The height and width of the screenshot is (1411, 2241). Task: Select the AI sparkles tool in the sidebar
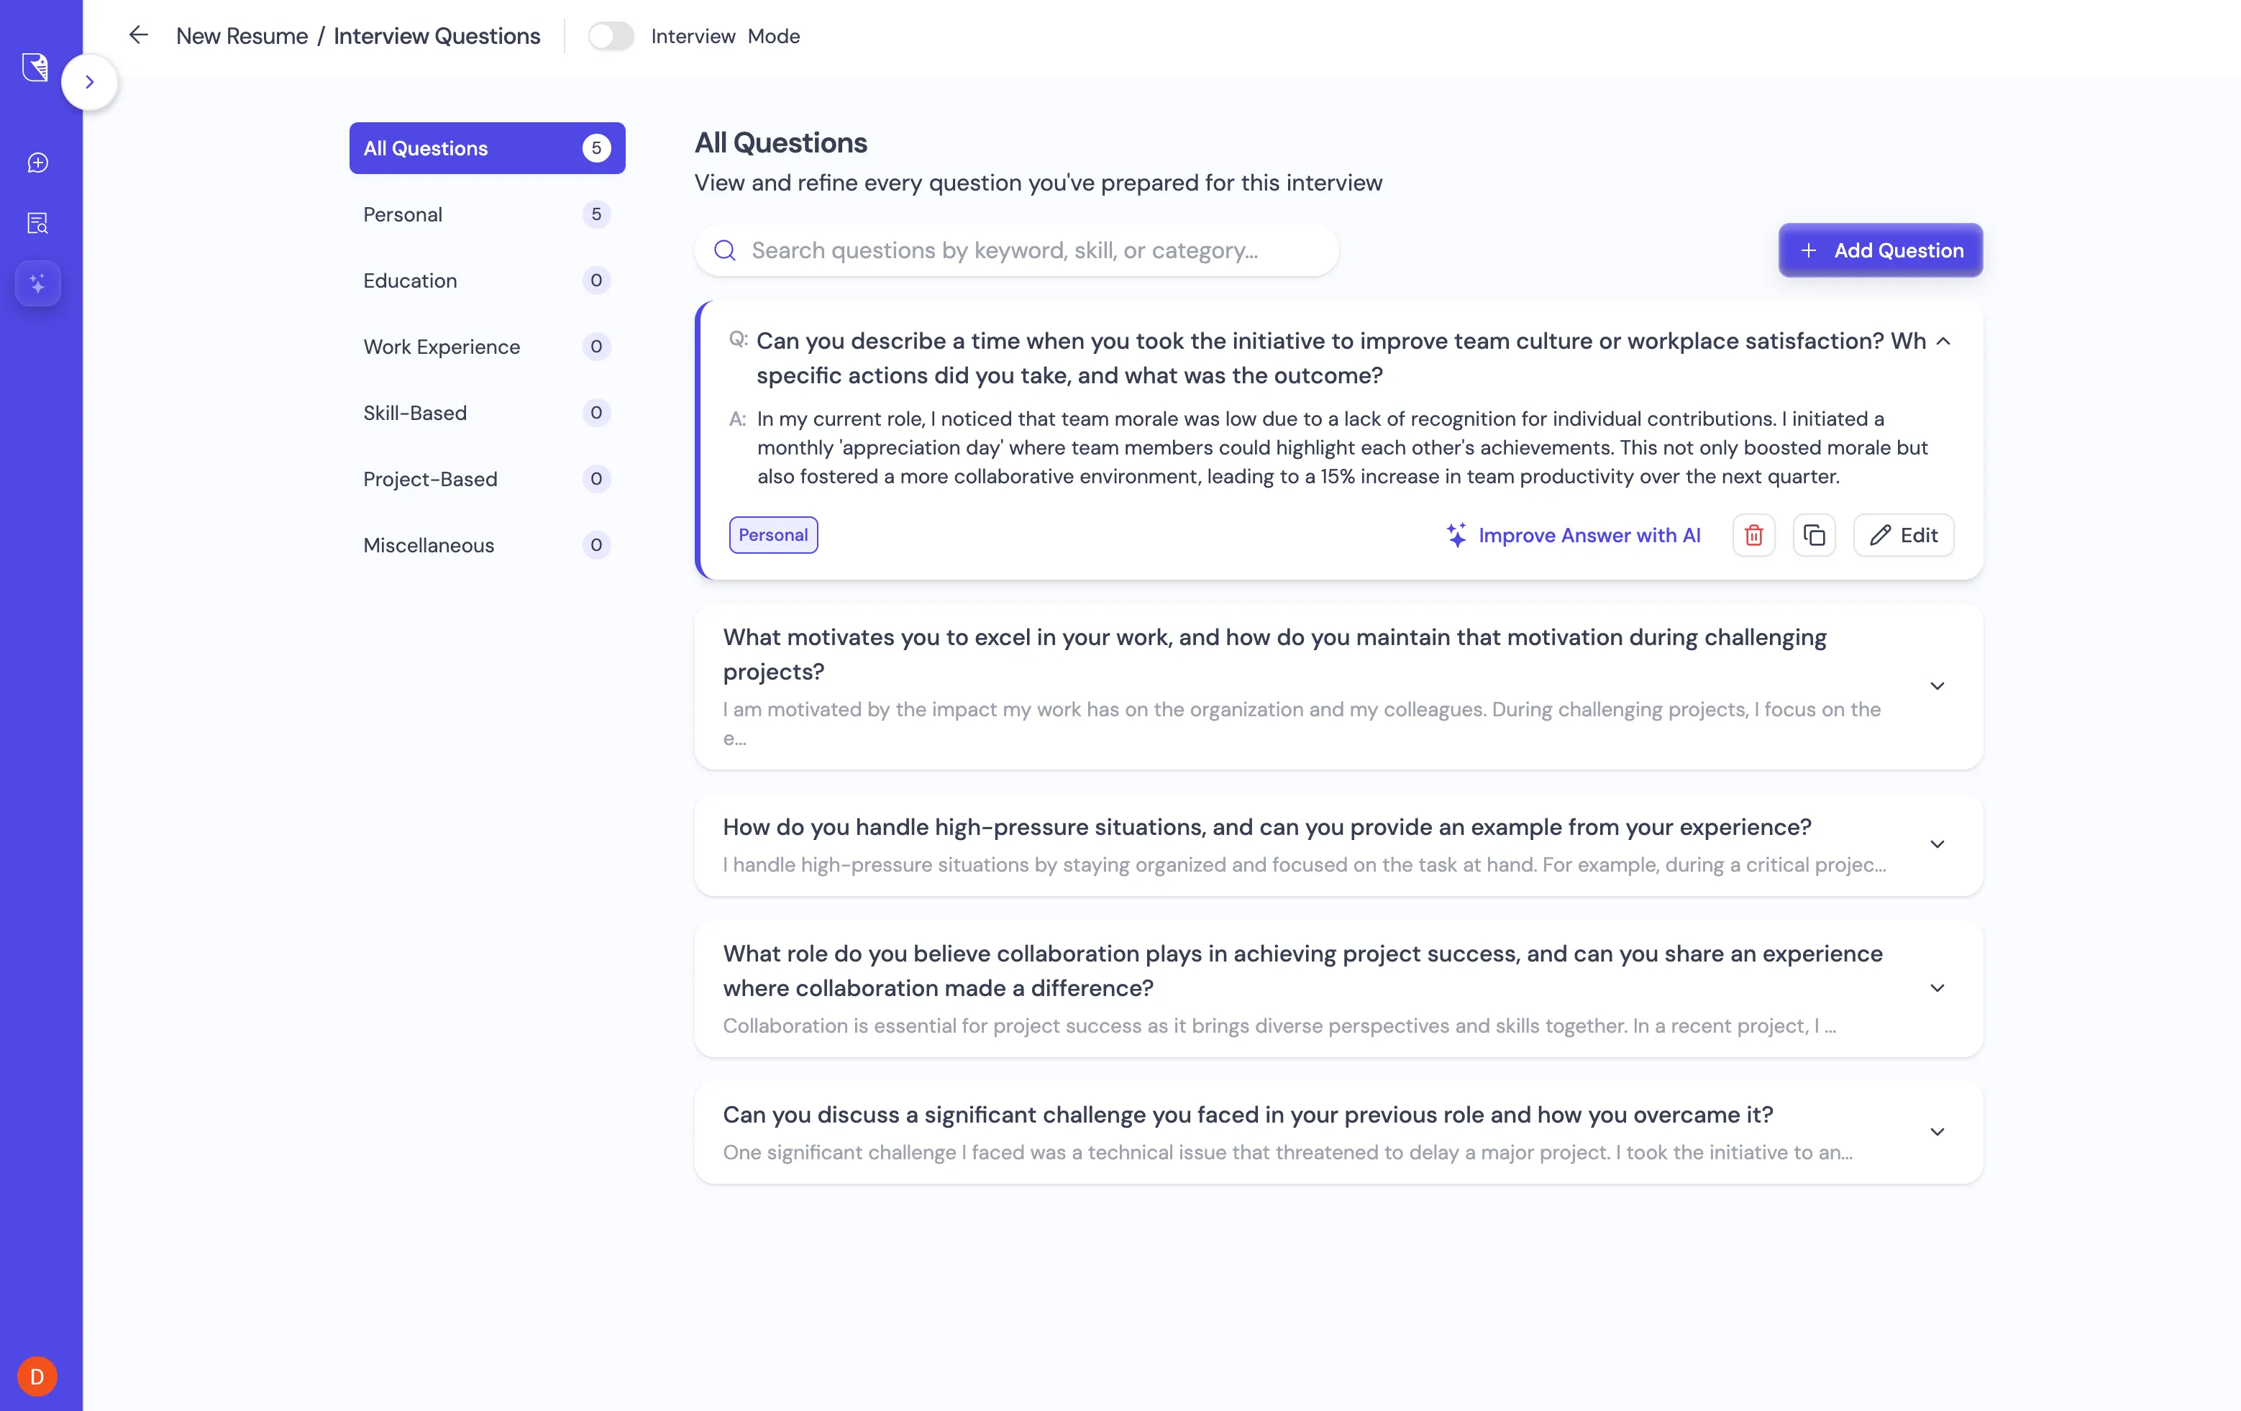click(x=37, y=283)
